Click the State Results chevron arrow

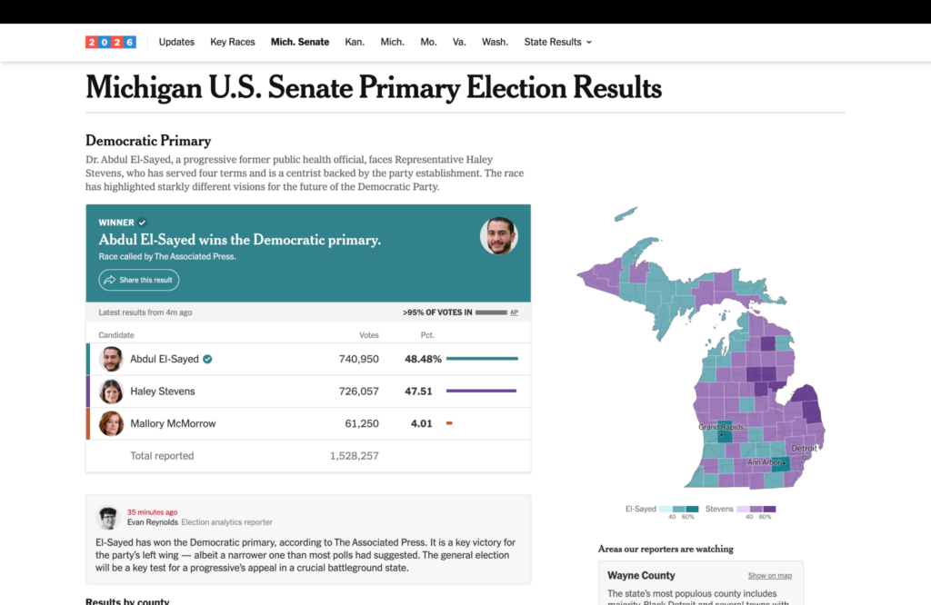coord(589,42)
